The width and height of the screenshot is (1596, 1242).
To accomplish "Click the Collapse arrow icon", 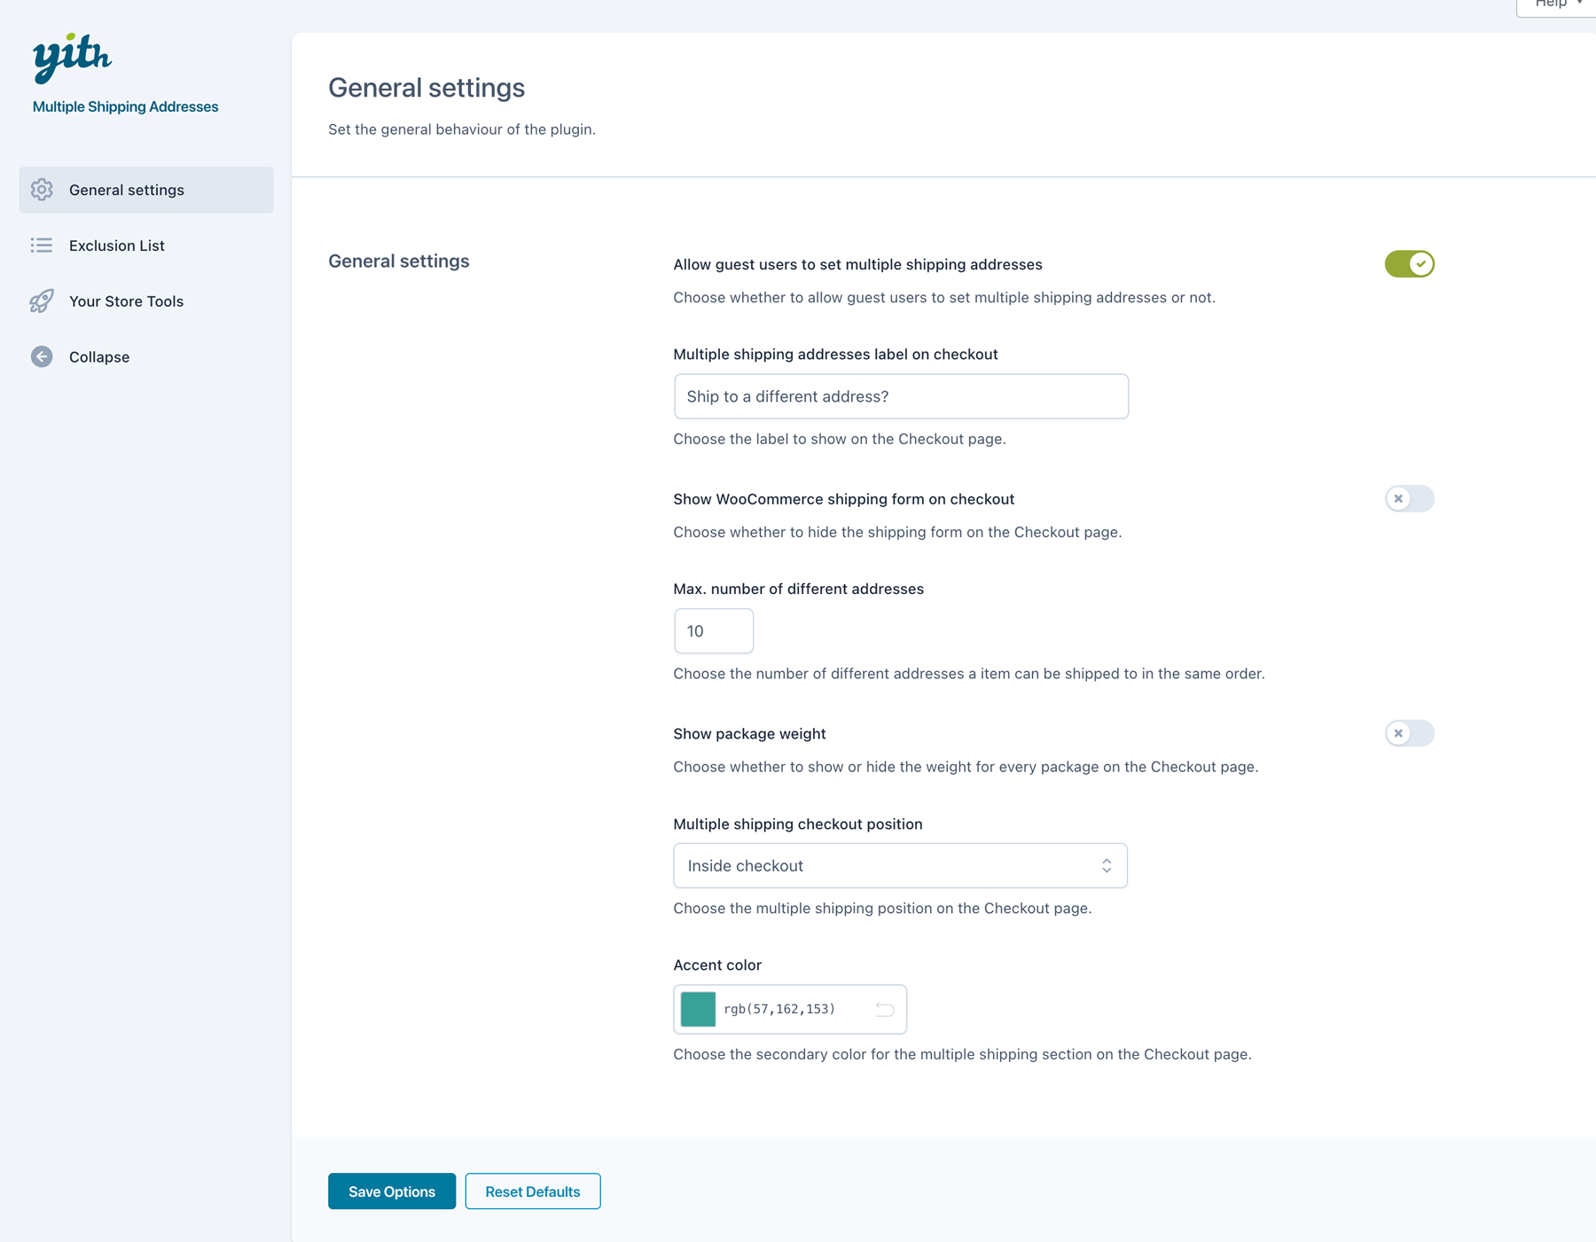I will point(42,356).
